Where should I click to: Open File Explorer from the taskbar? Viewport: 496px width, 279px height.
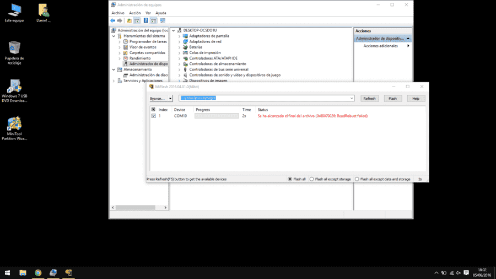point(23,272)
